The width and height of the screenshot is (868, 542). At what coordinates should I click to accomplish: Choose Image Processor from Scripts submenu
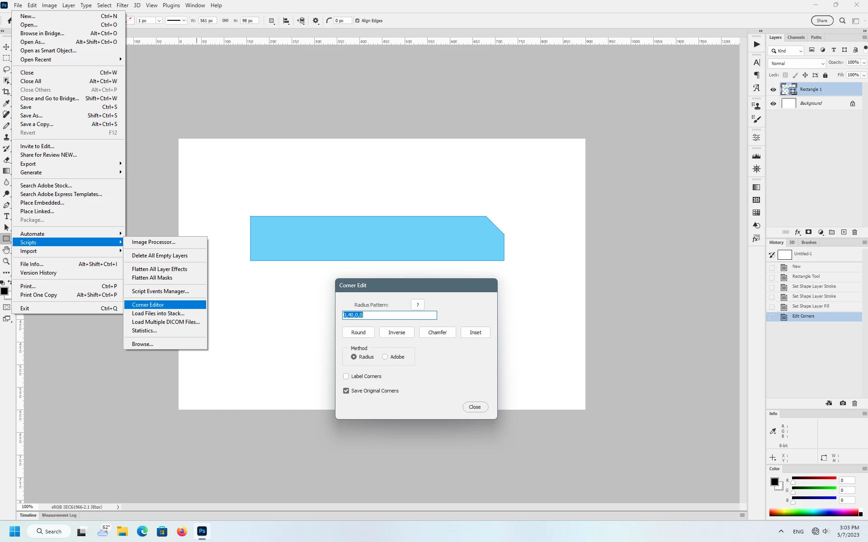click(x=153, y=242)
